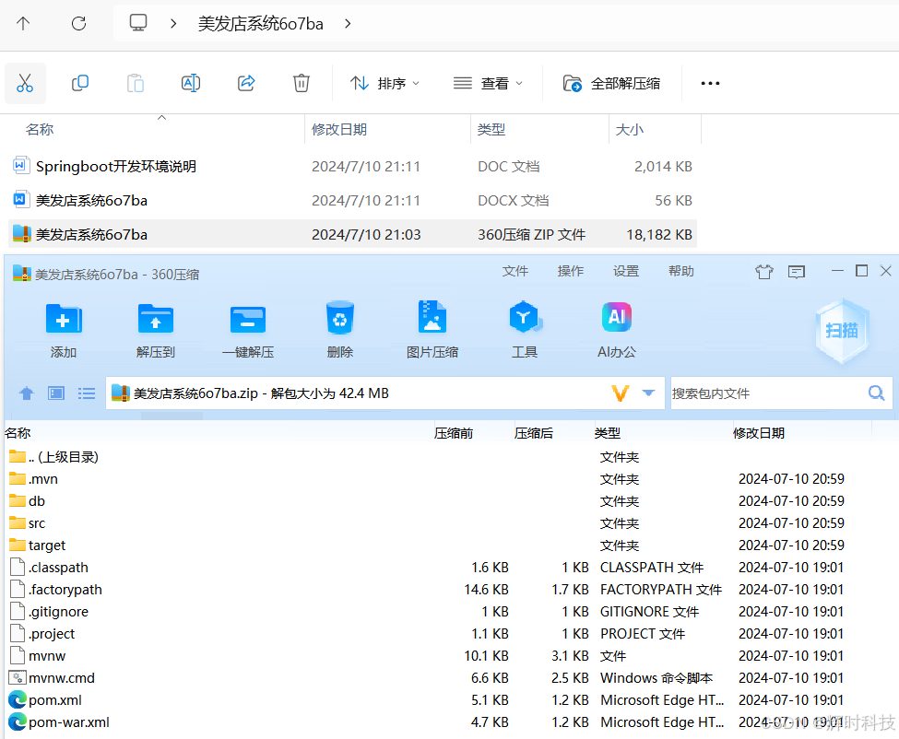This screenshot has width=899, height=739.
Task: Click the Paste clipboard icon in Explorer
Action: click(x=136, y=83)
